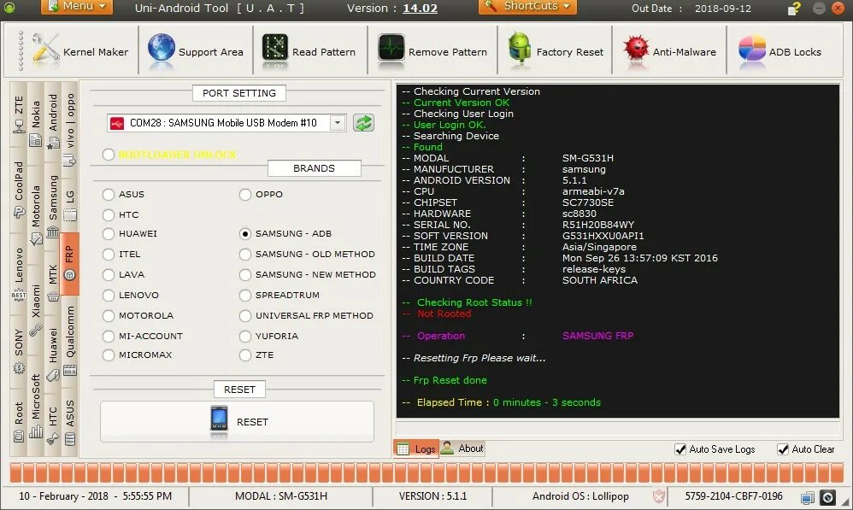Select the FRP side tab

pos(69,264)
